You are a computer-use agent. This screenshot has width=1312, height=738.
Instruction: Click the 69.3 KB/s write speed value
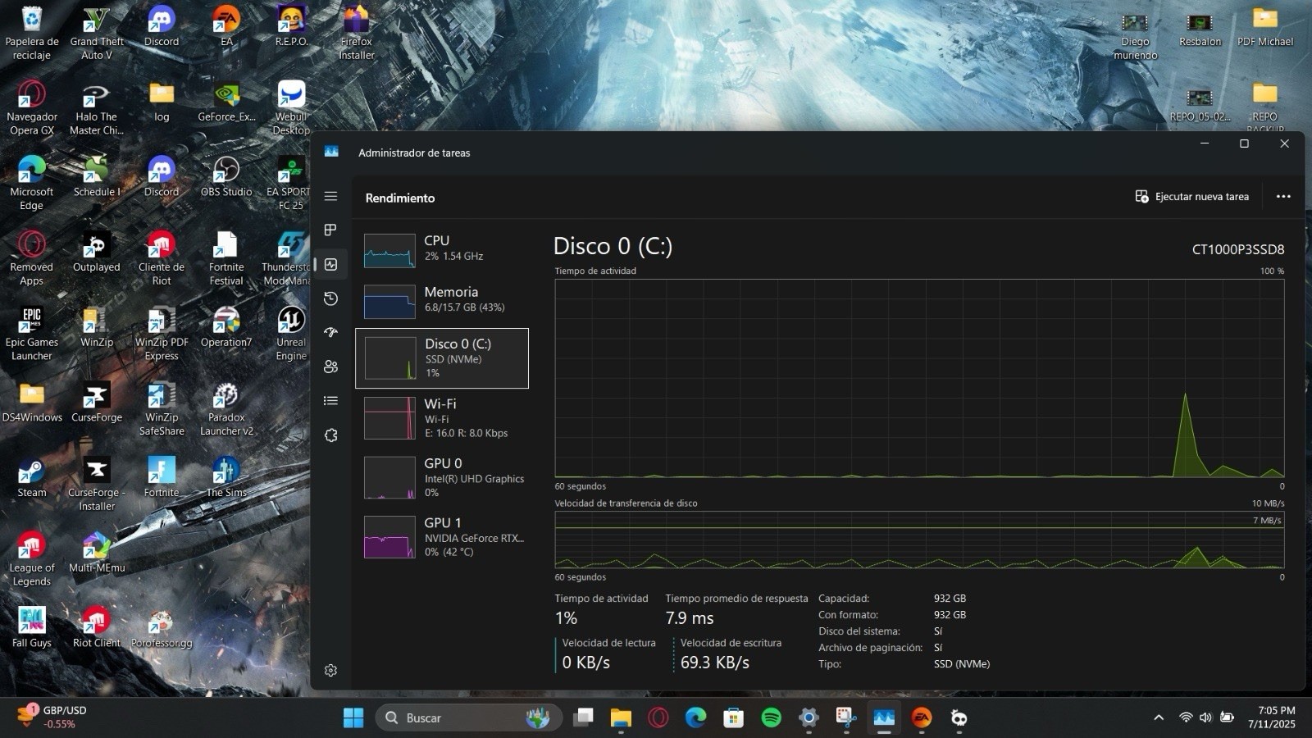[714, 663]
